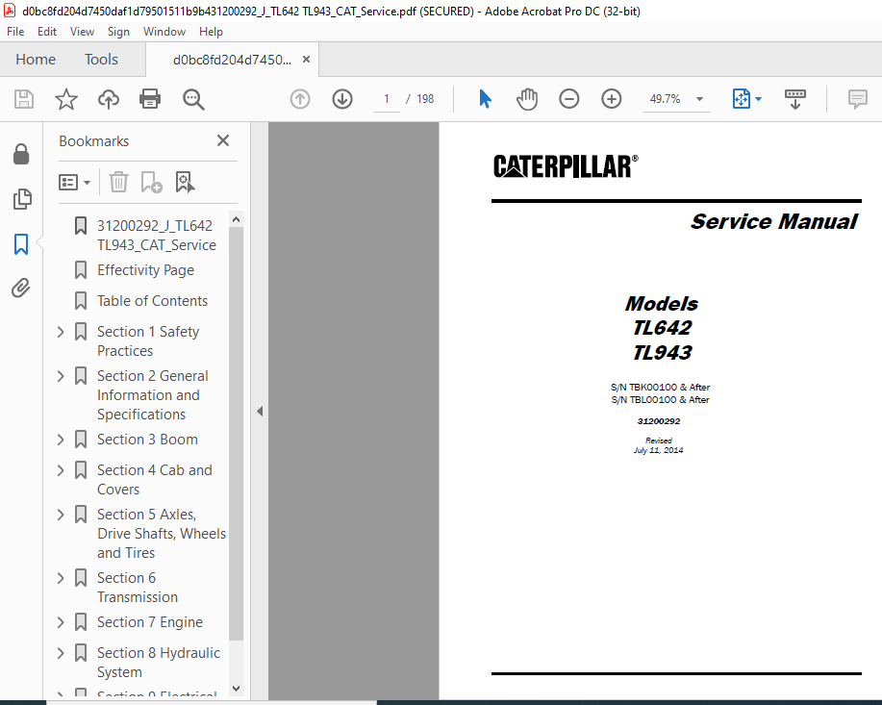Click the TL642 model text on page
This screenshot has height=705, width=882.
[x=662, y=327]
